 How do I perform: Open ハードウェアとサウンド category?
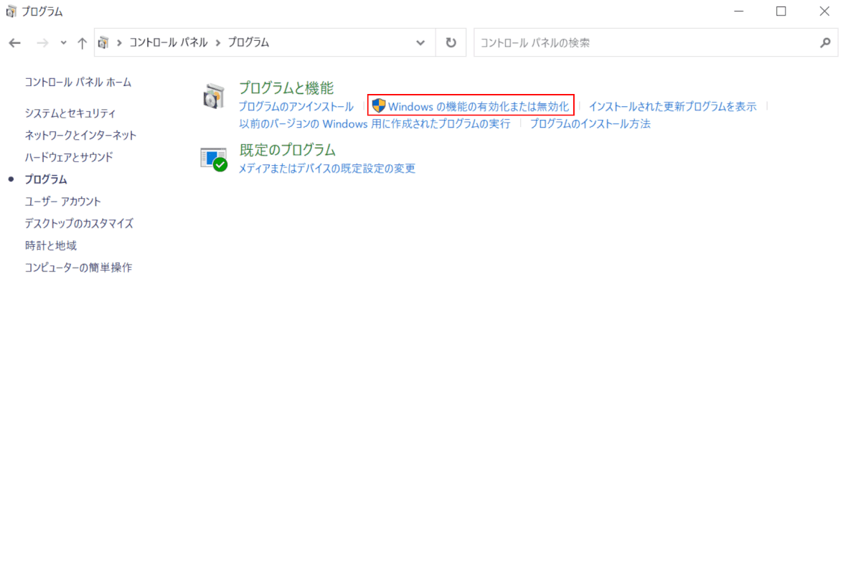pyautogui.click(x=69, y=157)
